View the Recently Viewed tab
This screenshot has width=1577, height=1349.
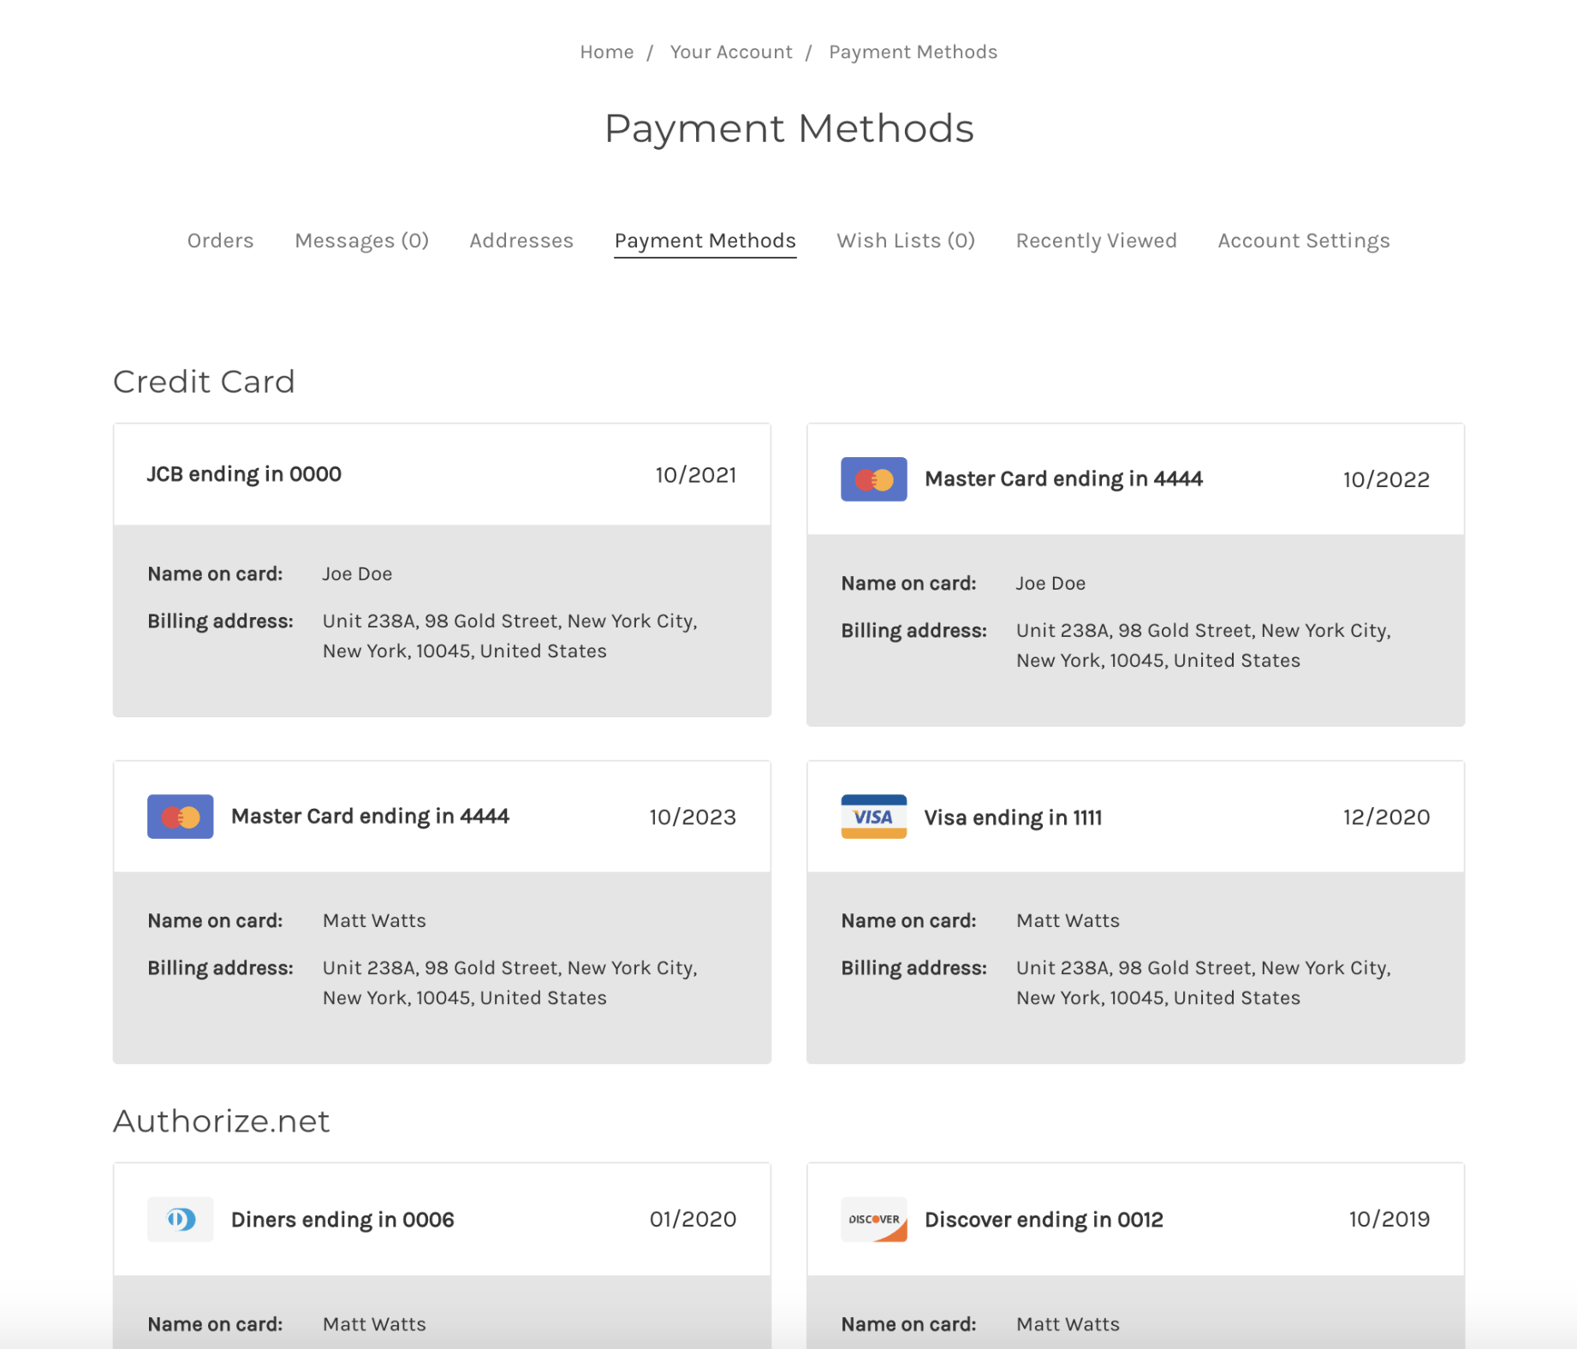pyautogui.click(x=1096, y=241)
